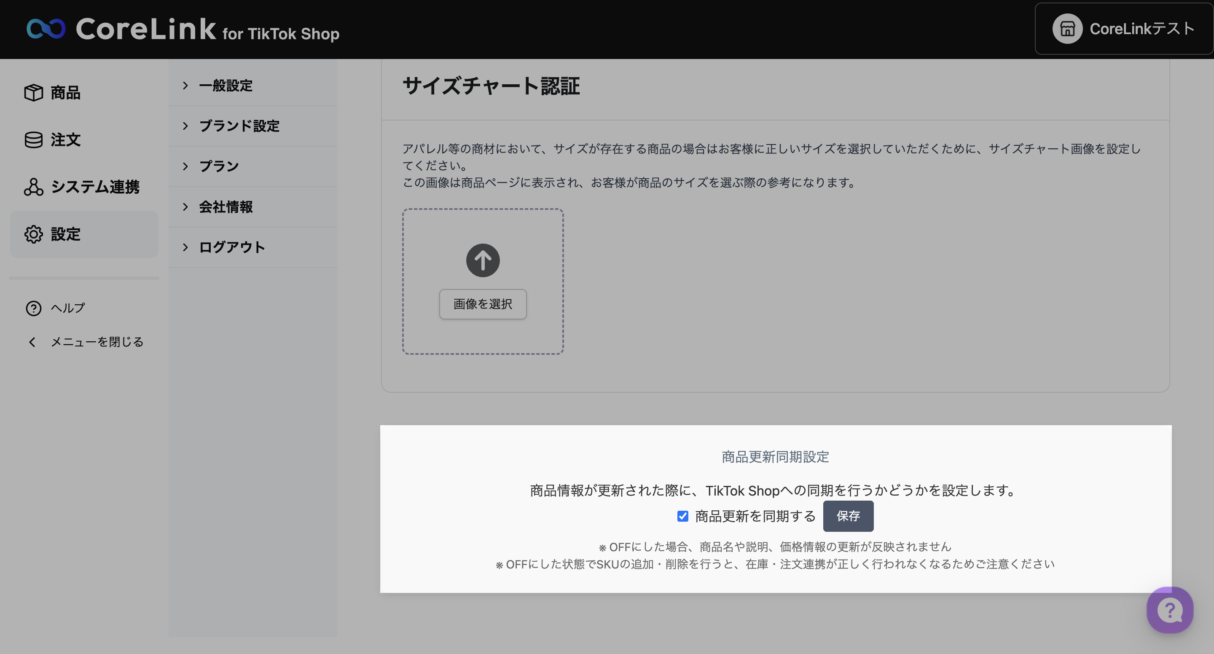Select ログアウト in the settings submenu
Viewport: 1214px width, 654px height.
point(232,247)
